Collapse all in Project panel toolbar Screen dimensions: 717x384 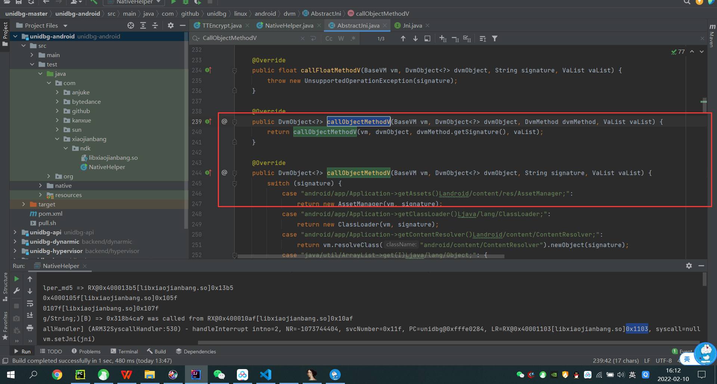[x=155, y=25]
